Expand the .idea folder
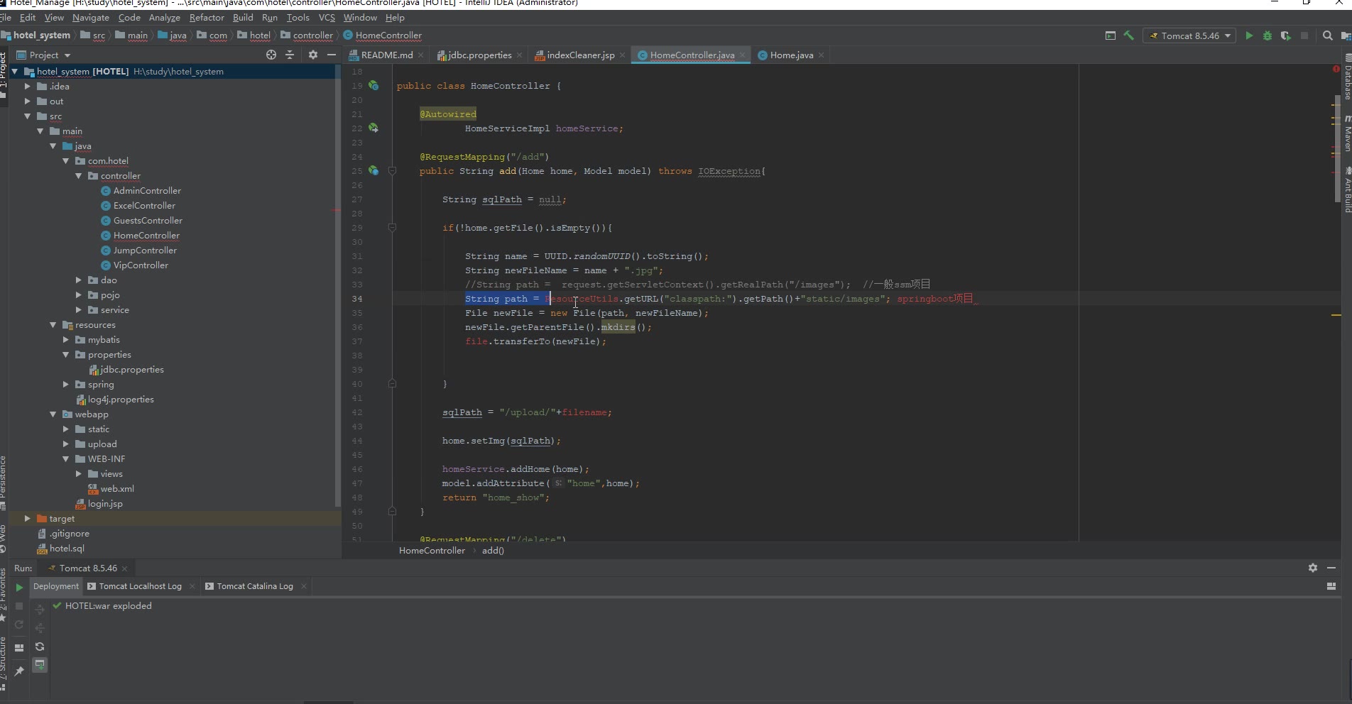 tap(28, 86)
